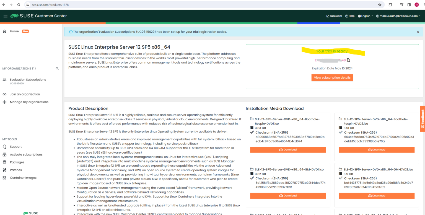Open the Help page
Screen dimensions: 425x215
pyautogui.click(x=350, y=16)
